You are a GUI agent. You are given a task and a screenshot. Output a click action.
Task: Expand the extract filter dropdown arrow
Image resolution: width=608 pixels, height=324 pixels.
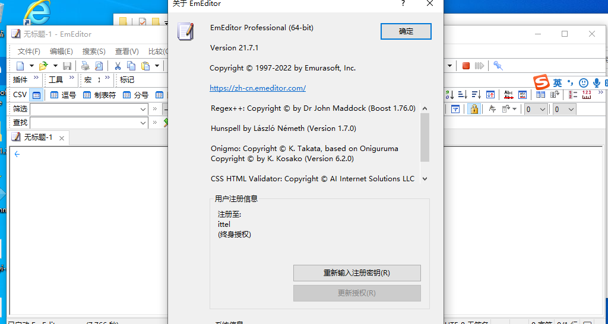tap(515, 110)
